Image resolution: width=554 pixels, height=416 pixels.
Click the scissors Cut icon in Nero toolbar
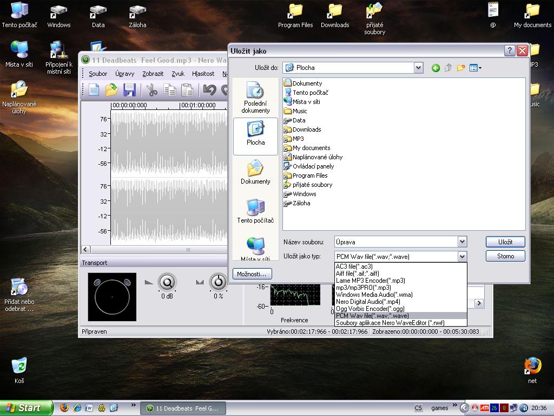(x=152, y=90)
